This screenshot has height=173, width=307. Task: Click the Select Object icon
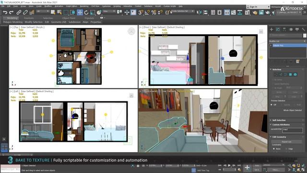click(x=53, y=12)
